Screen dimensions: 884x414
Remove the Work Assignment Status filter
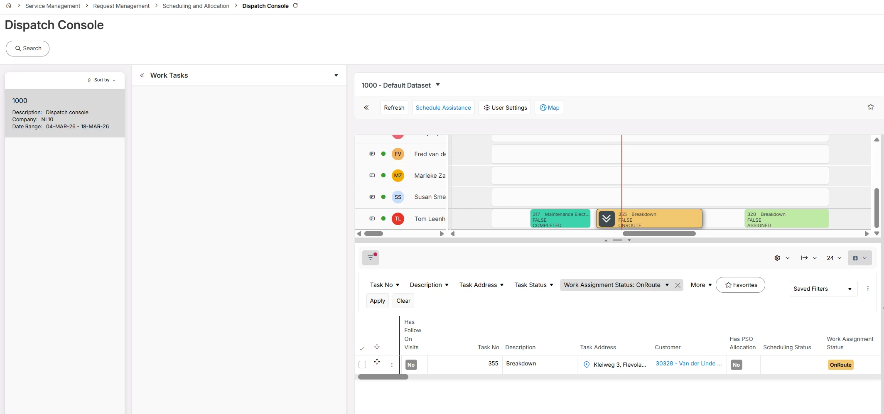[678, 285]
